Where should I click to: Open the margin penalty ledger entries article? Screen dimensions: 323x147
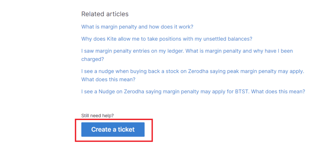coord(187,51)
